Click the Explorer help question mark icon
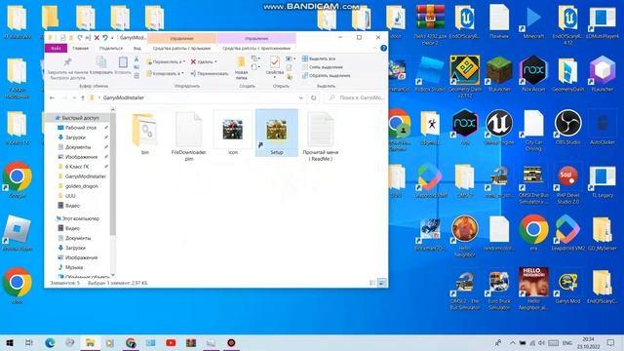Screen dimensions: 624x351 (383, 48)
